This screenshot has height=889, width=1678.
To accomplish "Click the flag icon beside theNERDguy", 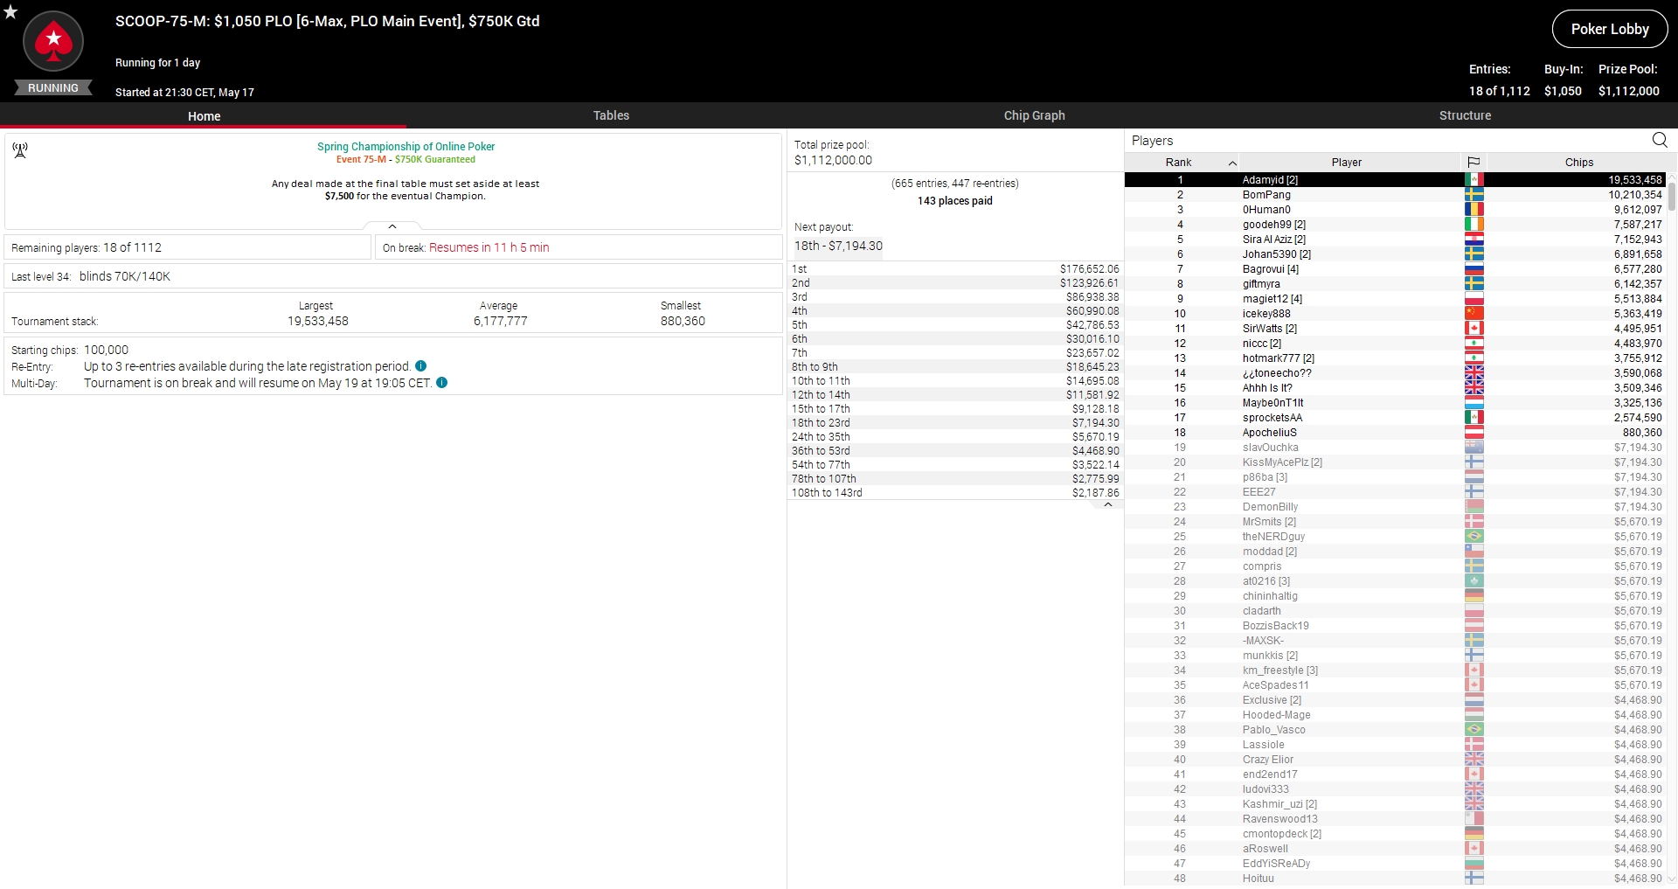I will point(1474,537).
